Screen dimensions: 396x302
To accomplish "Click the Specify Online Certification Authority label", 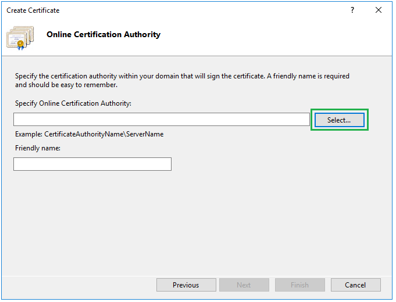I will pos(73,103).
